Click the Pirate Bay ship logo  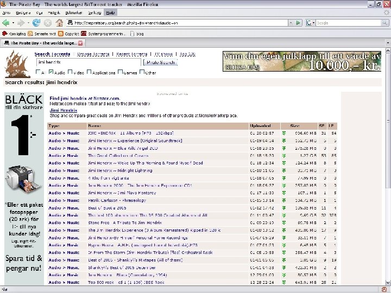click(17, 64)
